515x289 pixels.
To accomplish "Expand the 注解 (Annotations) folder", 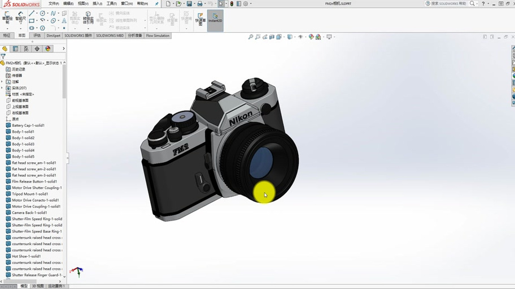I will 2,82.
